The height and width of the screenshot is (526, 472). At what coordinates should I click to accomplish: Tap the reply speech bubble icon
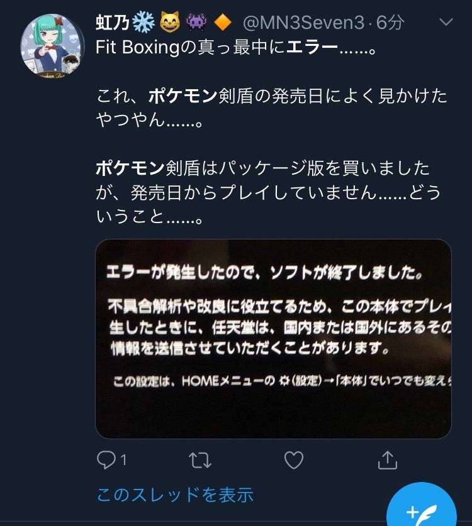tap(106, 459)
